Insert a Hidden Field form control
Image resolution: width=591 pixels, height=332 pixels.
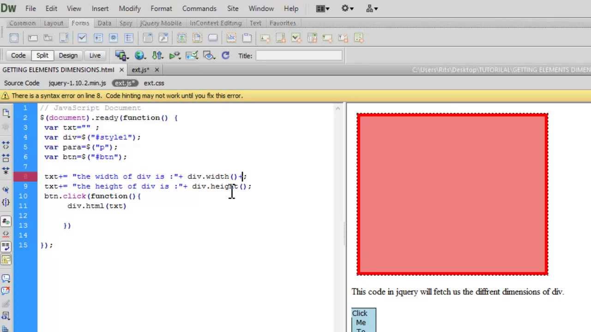[48, 38]
